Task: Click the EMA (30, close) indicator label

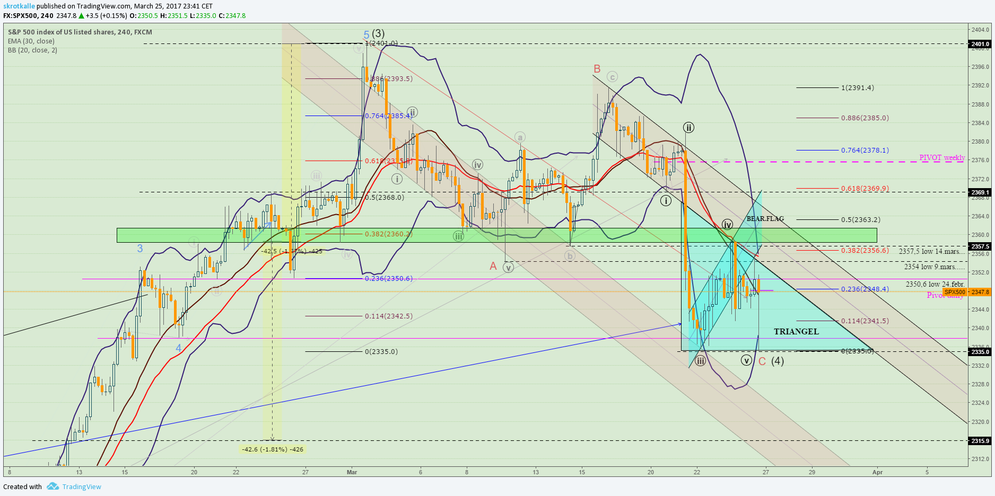Action: coord(31,41)
